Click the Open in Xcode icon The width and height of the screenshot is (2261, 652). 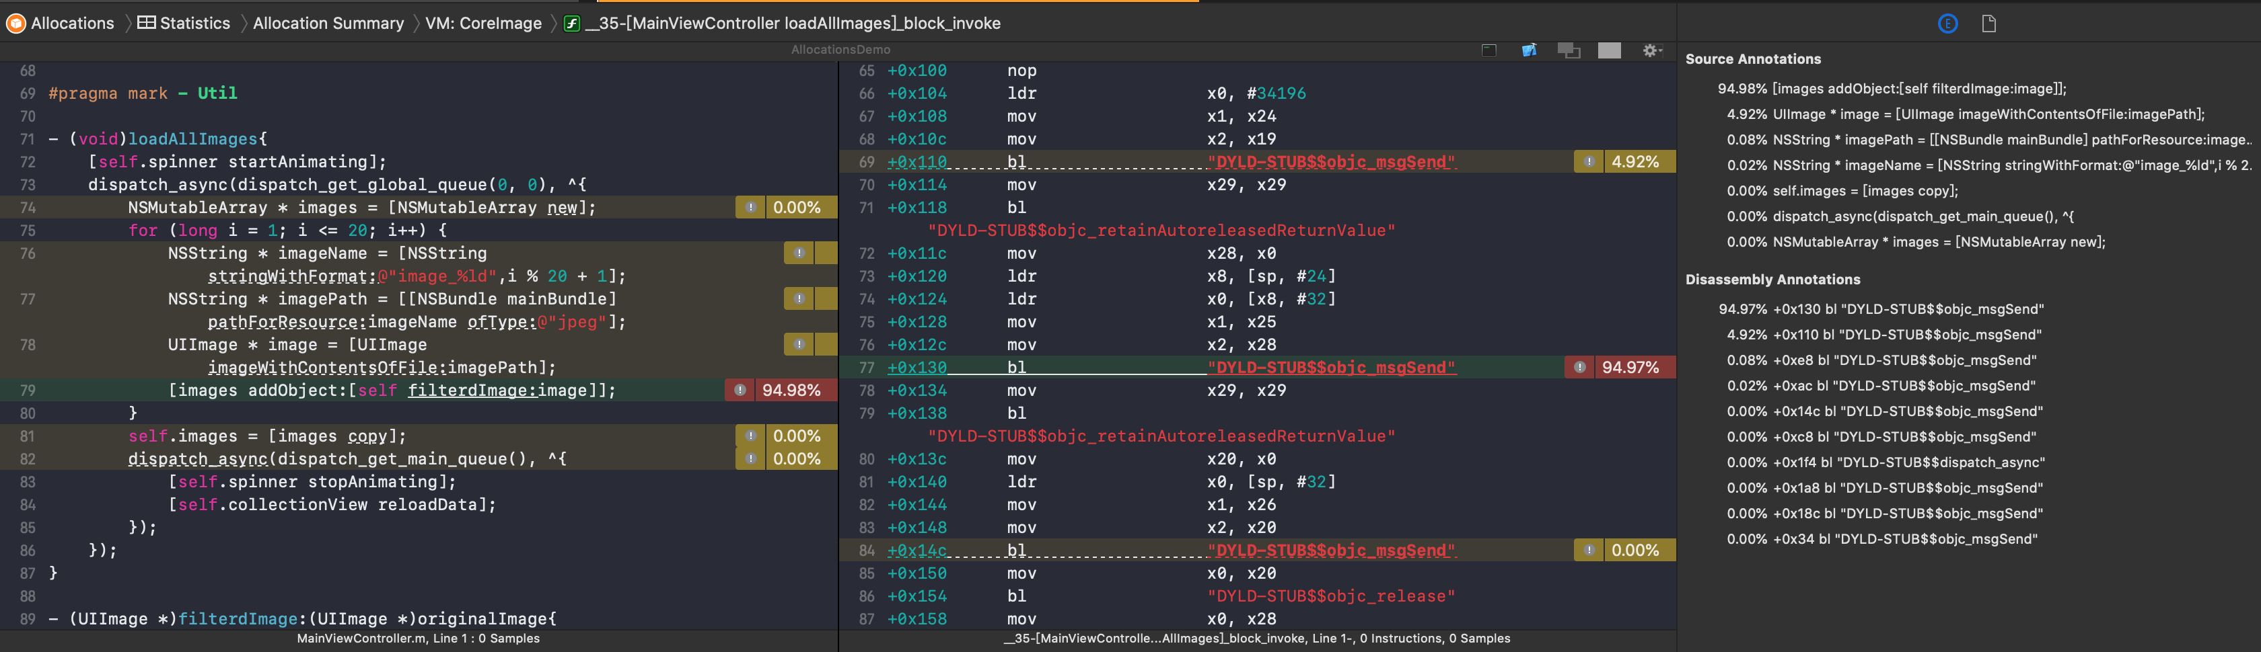click(1528, 51)
